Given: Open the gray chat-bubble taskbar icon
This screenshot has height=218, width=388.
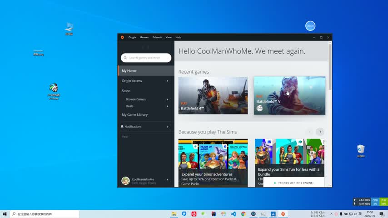Looking at the screenshot, I should [x=263, y=214].
